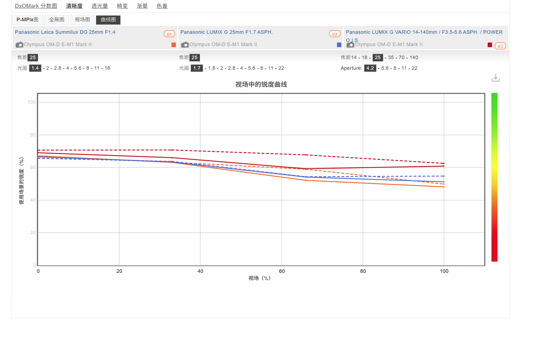Screen dimensions: 548x338
Task: Open the 色差 tab
Action: coord(162,6)
